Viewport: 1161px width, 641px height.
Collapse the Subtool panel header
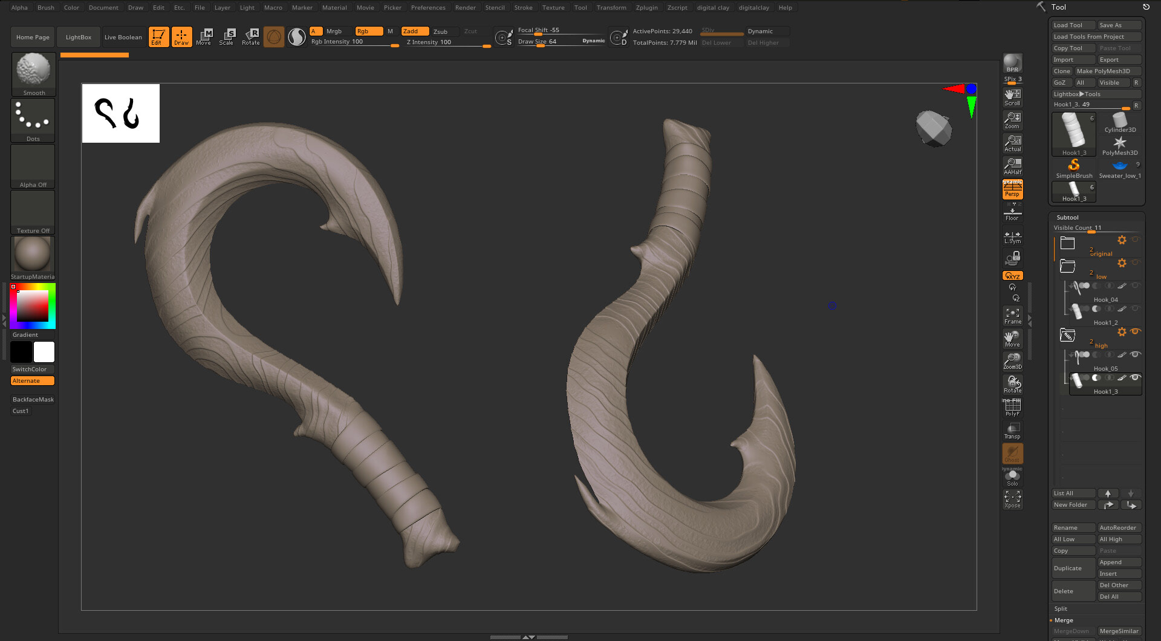click(x=1067, y=217)
